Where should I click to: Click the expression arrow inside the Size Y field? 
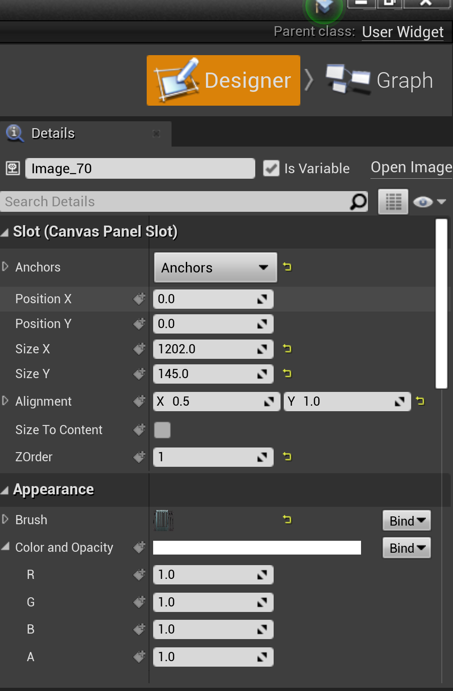coord(264,374)
